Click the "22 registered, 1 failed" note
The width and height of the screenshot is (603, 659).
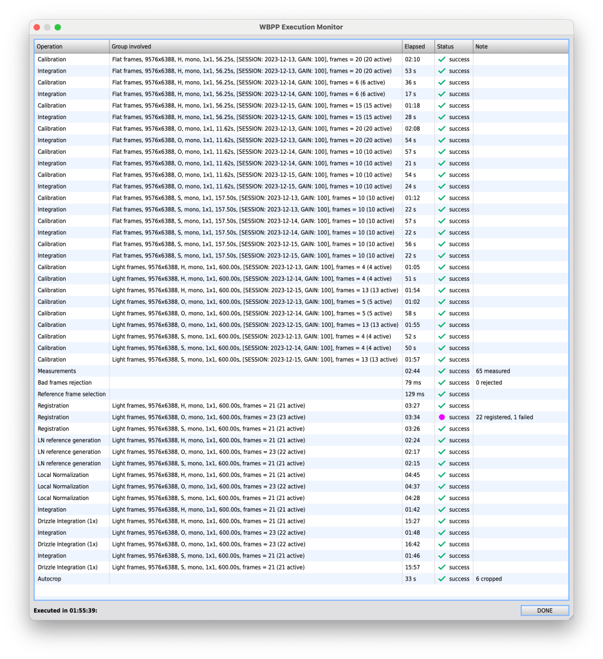pyautogui.click(x=504, y=417)
